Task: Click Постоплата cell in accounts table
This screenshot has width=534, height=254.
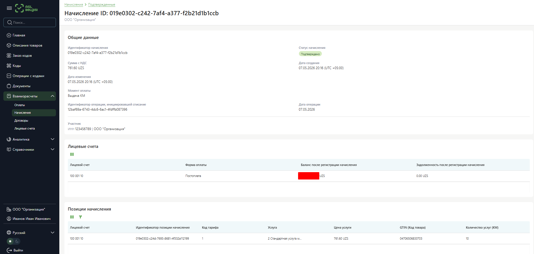Action: (x=193, y=176)
